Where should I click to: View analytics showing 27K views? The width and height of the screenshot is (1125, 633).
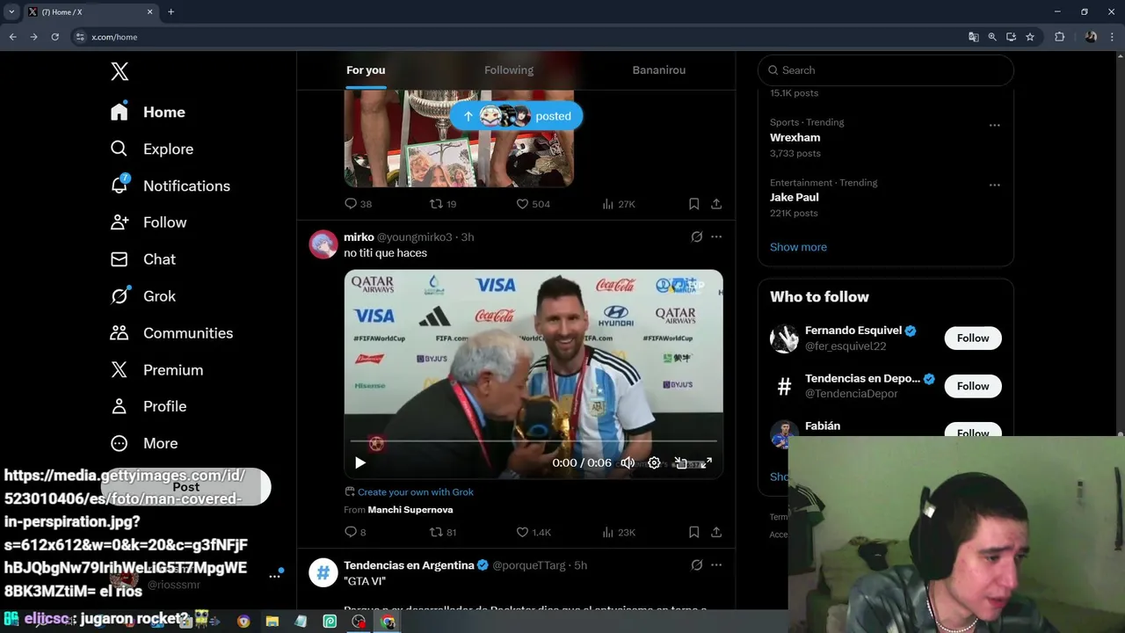pyautogui.click(x=618, y=204)
